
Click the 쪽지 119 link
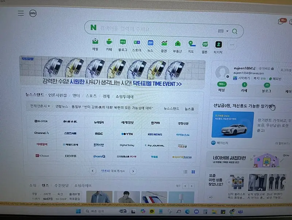[x=260, y=78]
